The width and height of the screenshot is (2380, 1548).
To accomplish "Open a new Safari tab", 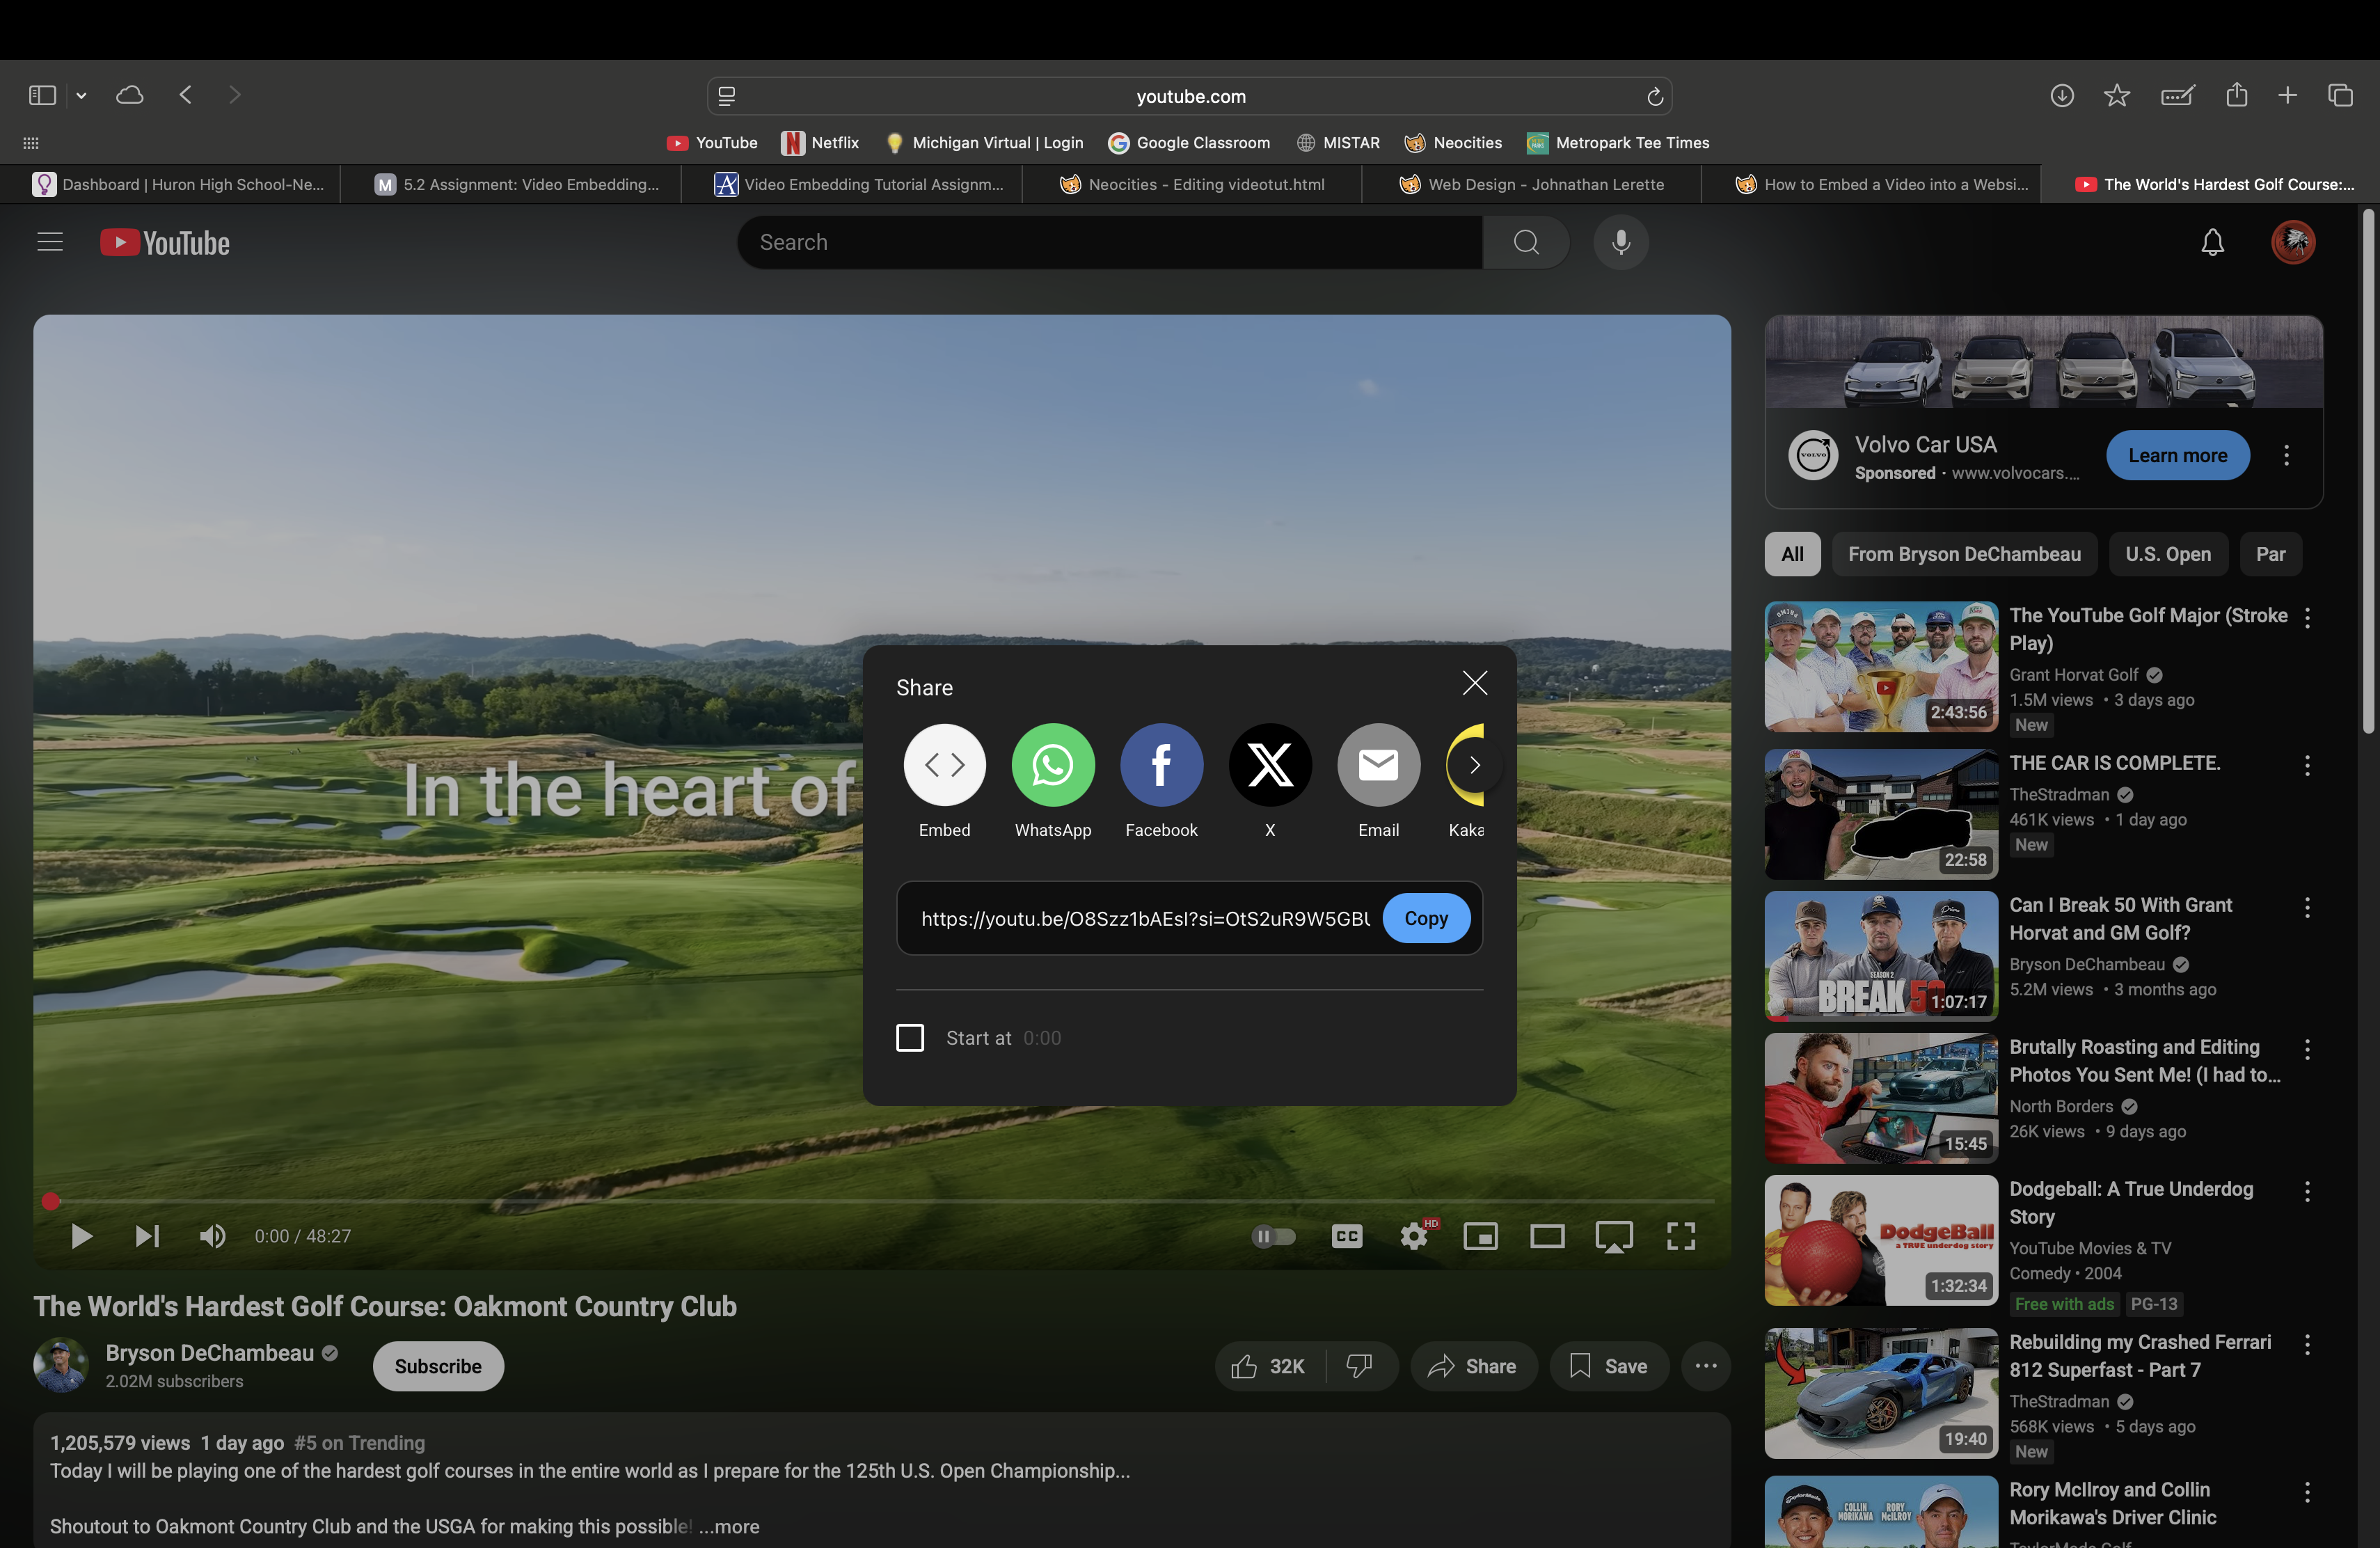I will tap(2288, 95).
